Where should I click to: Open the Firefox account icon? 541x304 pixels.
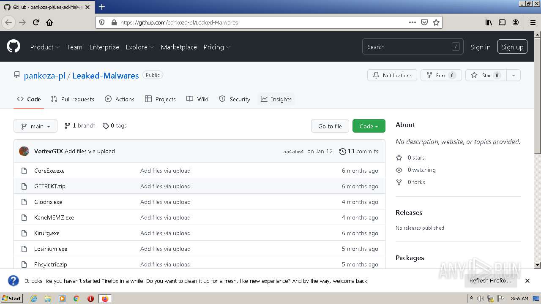[516, 22]
